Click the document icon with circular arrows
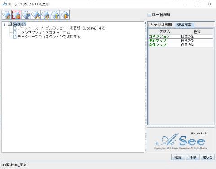This screenshot has width=216, height=169. [x=45, y=15]
